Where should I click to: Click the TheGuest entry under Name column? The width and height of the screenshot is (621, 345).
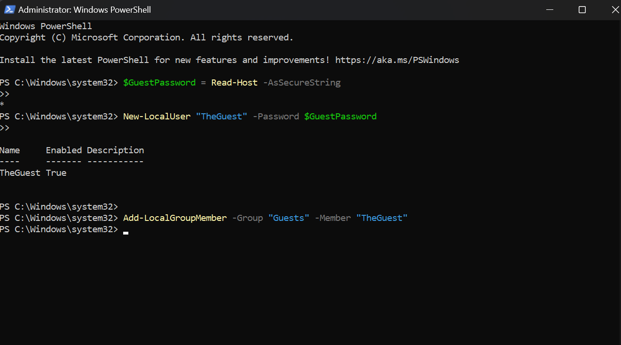click(20, 172)
